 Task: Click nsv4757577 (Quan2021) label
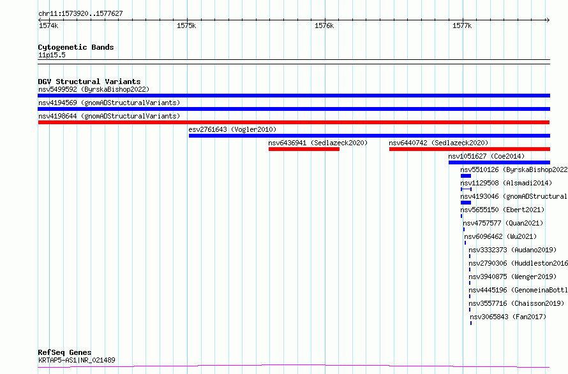[503, 223]
